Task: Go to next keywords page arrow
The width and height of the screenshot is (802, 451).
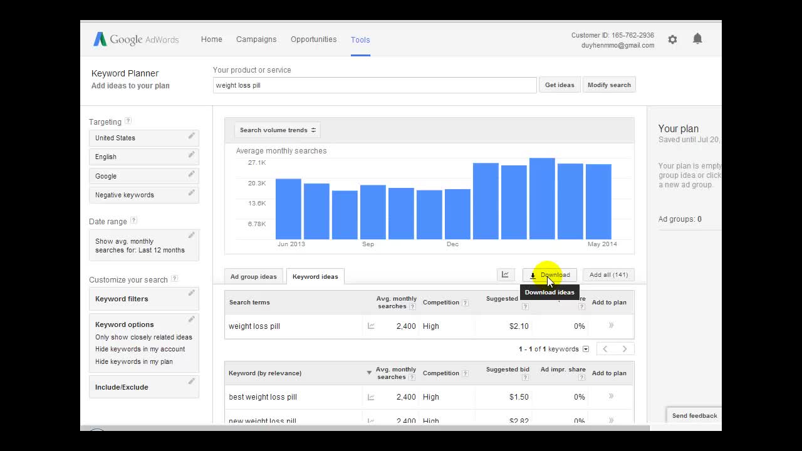Action: [625, 349]
